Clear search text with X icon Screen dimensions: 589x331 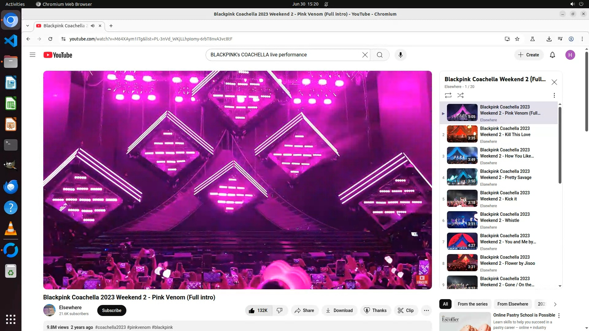(365, 55)
